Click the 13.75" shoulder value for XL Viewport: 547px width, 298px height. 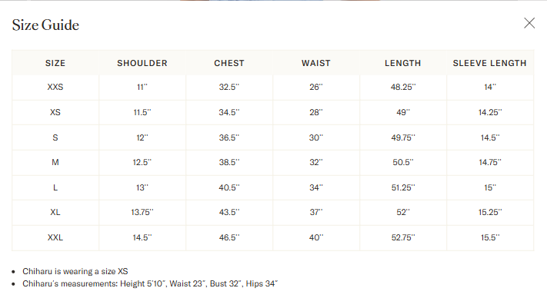142,212
